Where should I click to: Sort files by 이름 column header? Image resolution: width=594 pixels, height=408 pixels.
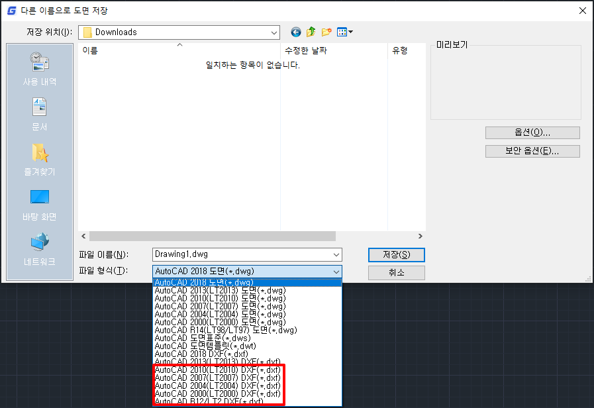tap(179, 50)
